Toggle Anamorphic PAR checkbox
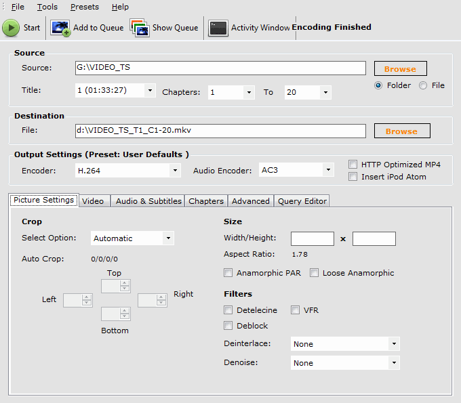This screenshot has height=403, width=461. click(228, 273)
